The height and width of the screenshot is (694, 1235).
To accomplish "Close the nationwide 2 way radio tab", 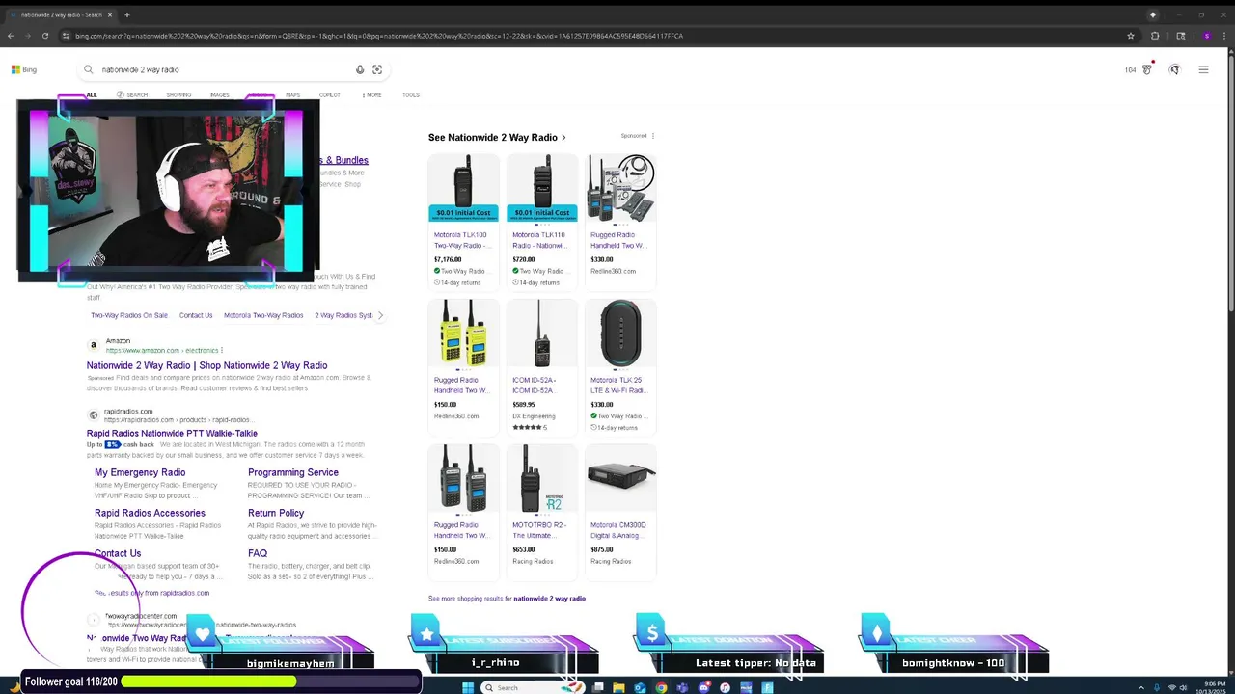I will [110, 14].
